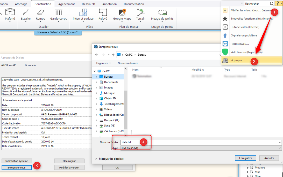The height and width of the screenshot is (177, 283).
Task: Open the Dessin 2D ribbon tab
Action: (x=88, y=4)
